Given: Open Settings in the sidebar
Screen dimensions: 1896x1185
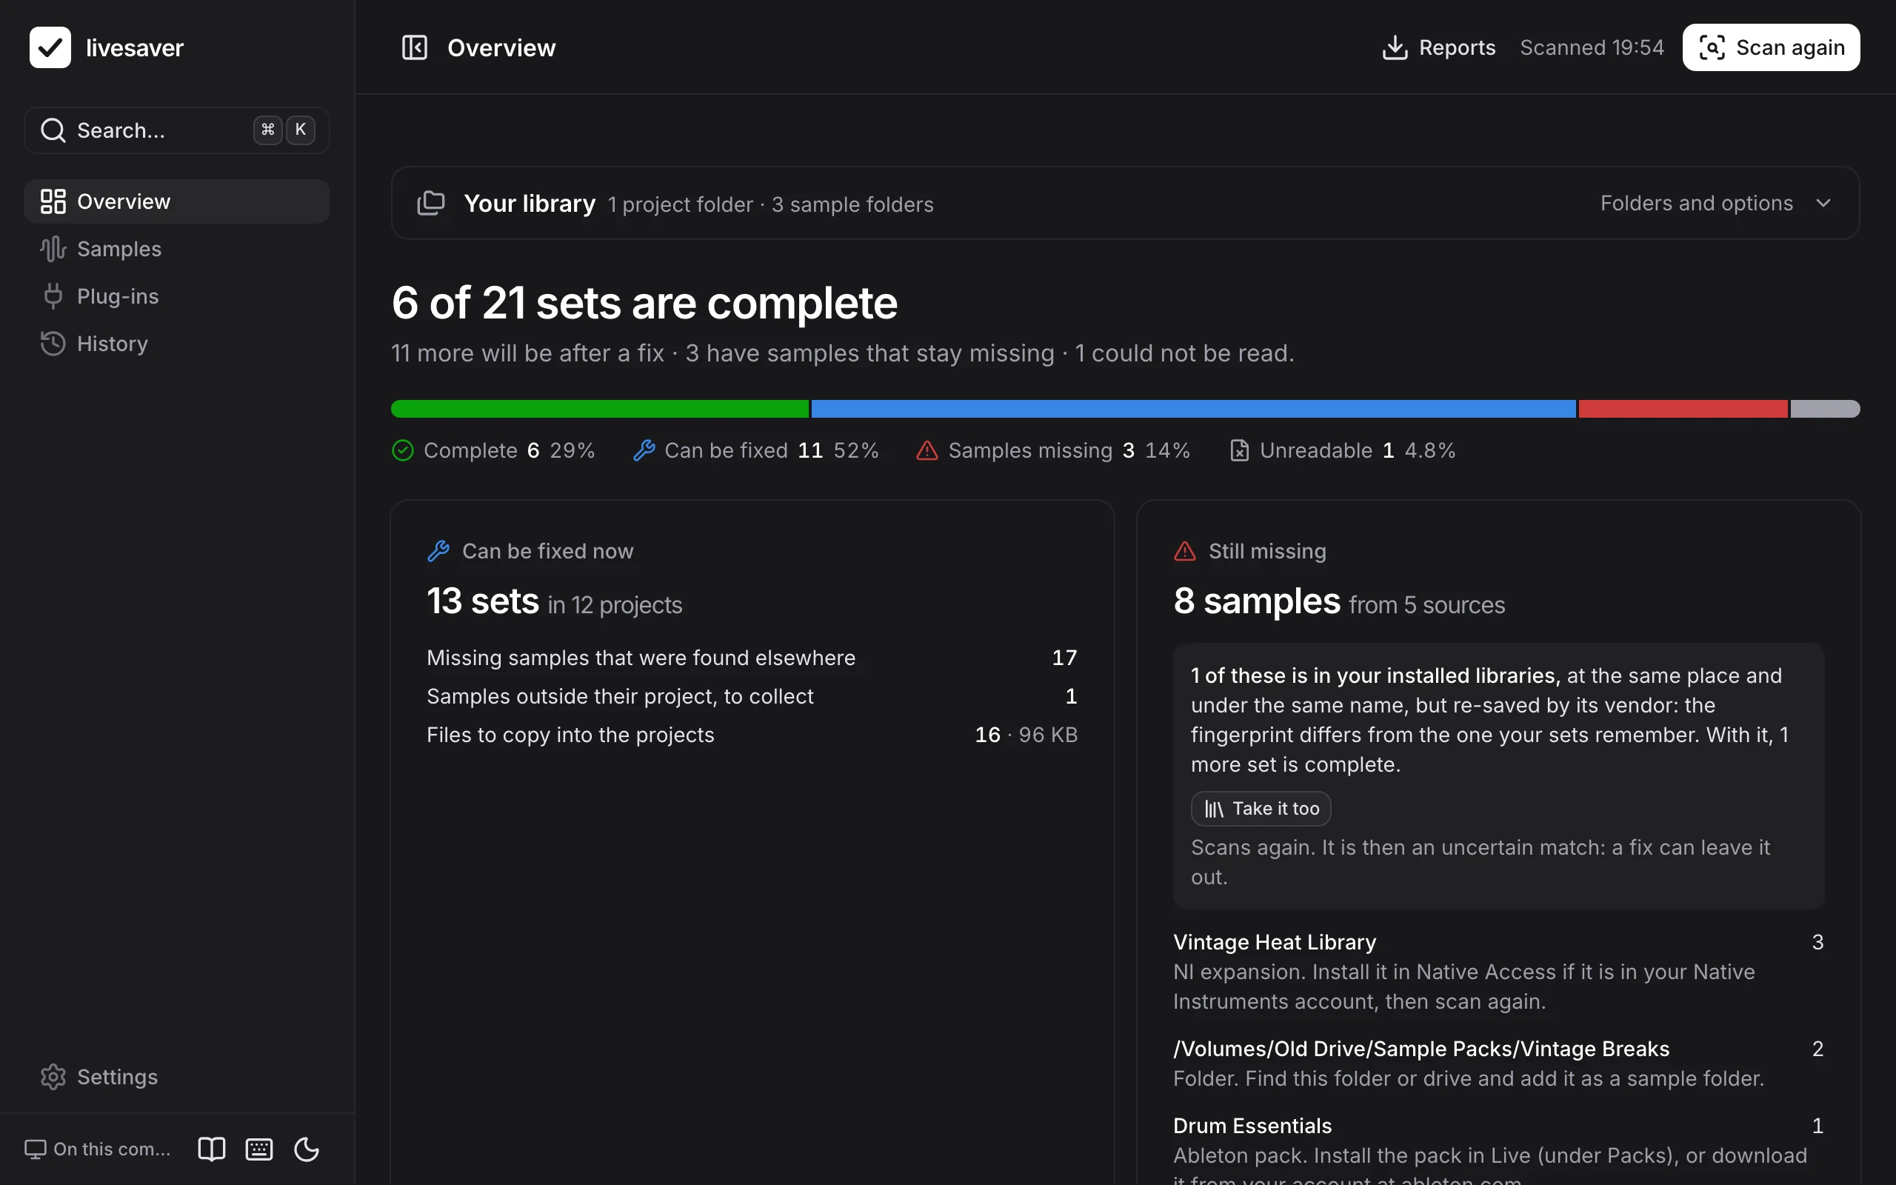Looking at the screenshot, I should pyautogui.click(x=177, y=1077).
